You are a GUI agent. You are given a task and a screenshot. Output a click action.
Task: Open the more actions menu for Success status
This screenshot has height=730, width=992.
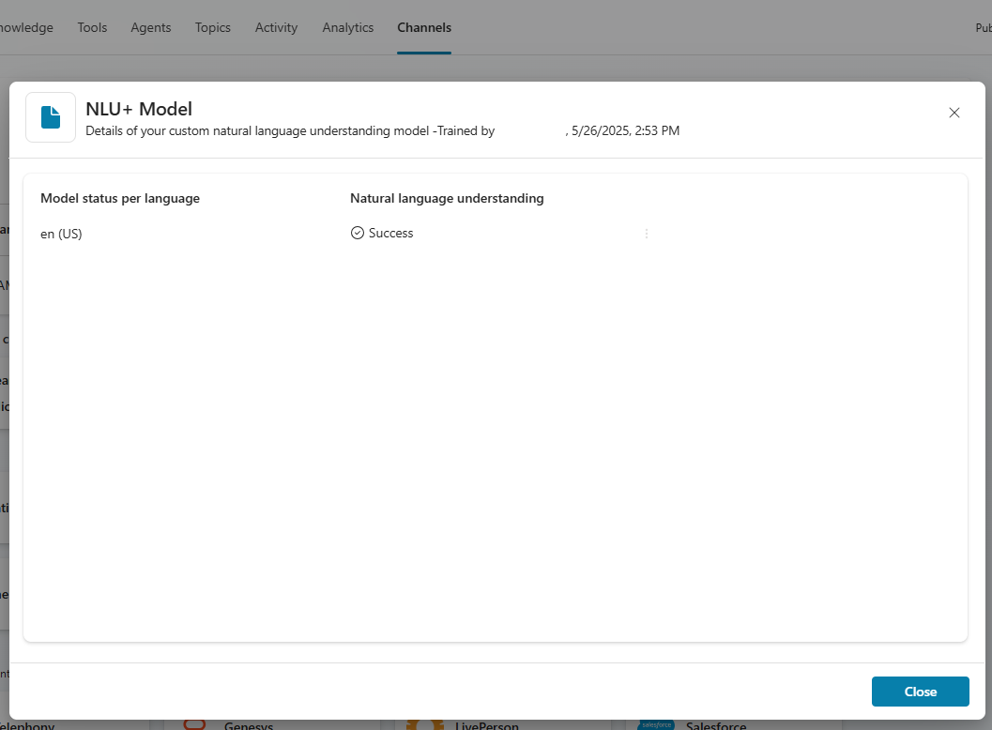click(x=646, y=233)
